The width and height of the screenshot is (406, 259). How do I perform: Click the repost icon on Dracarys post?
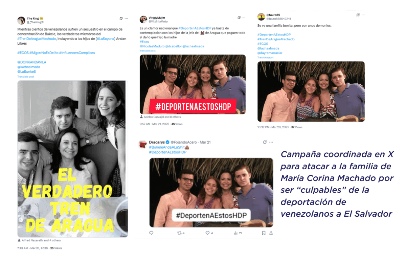(180, 233)
